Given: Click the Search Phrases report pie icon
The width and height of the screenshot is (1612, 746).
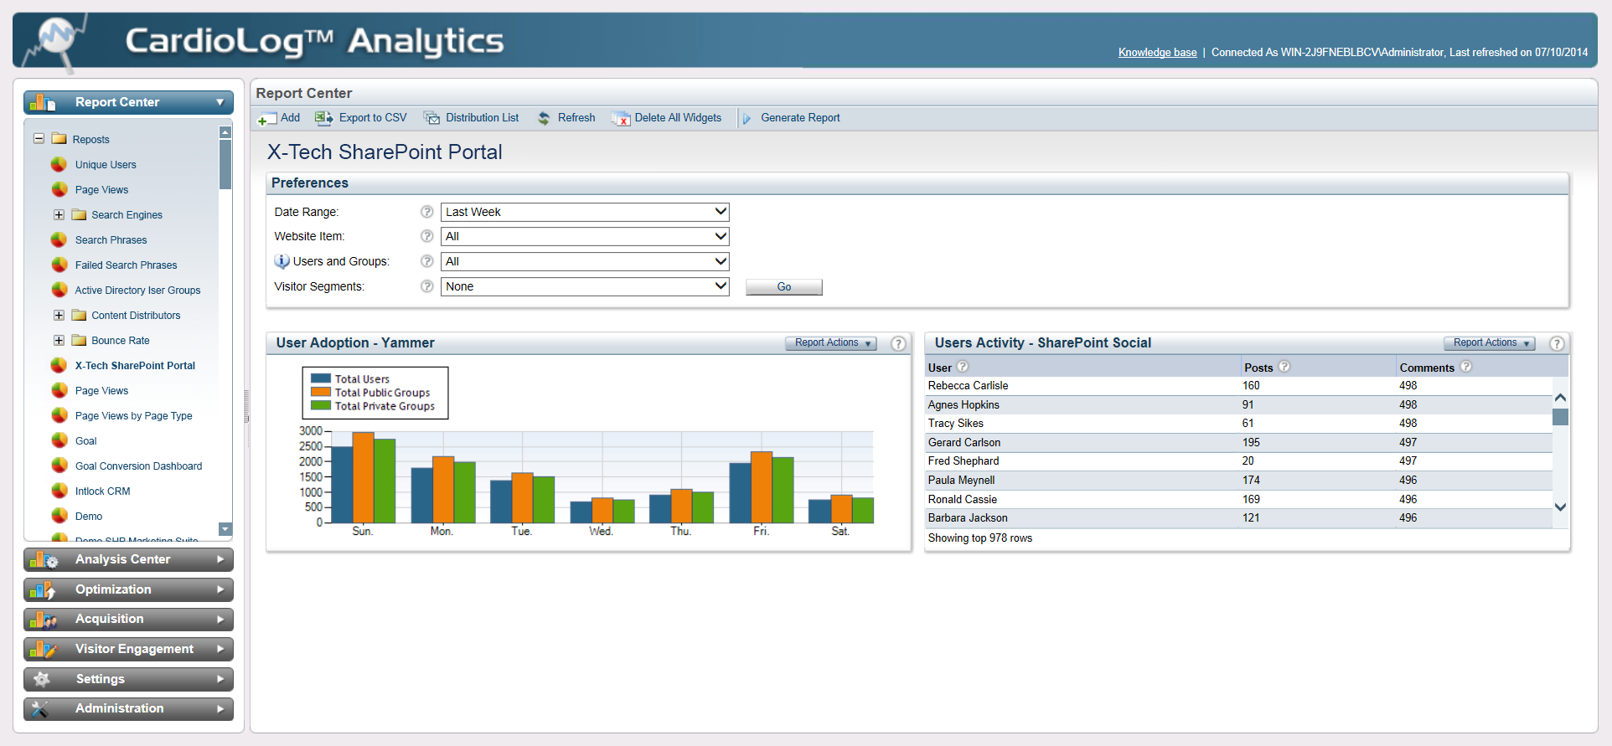Looking at the screenshot, I should pos(59,239).
